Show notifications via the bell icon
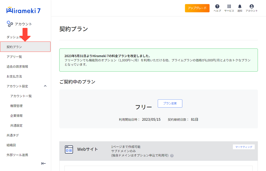Screen dimensions: 266x171 (x=240, y=6)
